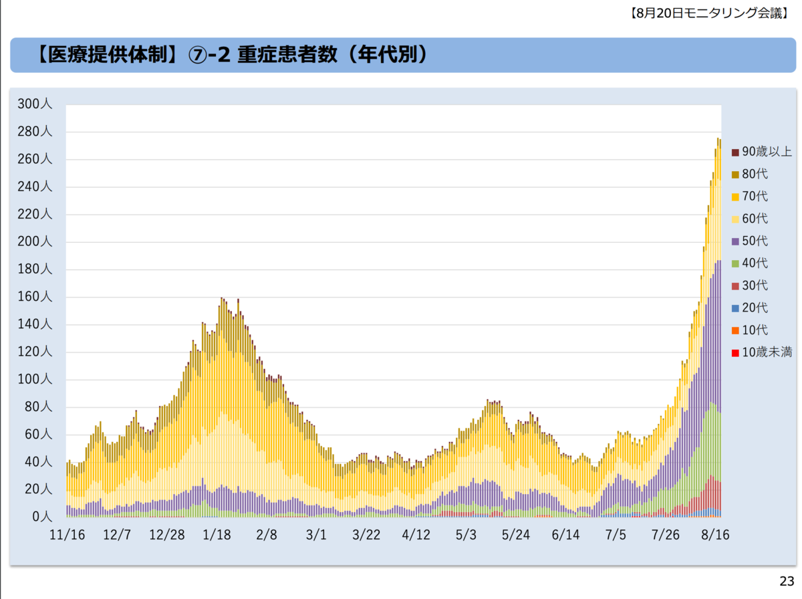Click the 20代 blue legend swatch
The image size is (802, 599).
(x=735, y=308)
